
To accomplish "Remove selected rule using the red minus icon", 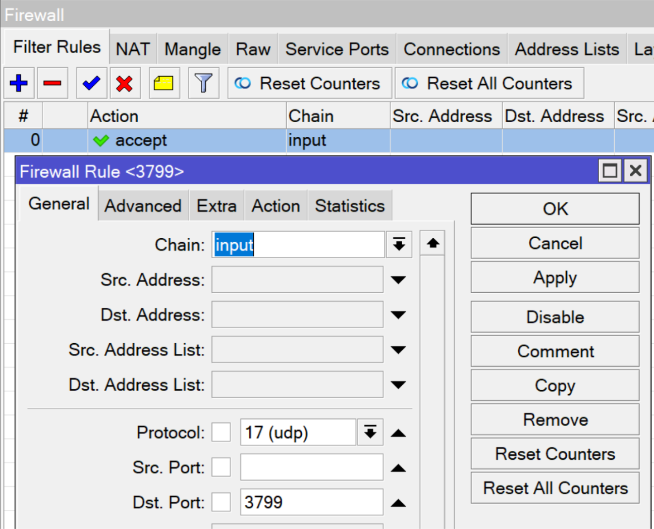I will click(52, 83).
